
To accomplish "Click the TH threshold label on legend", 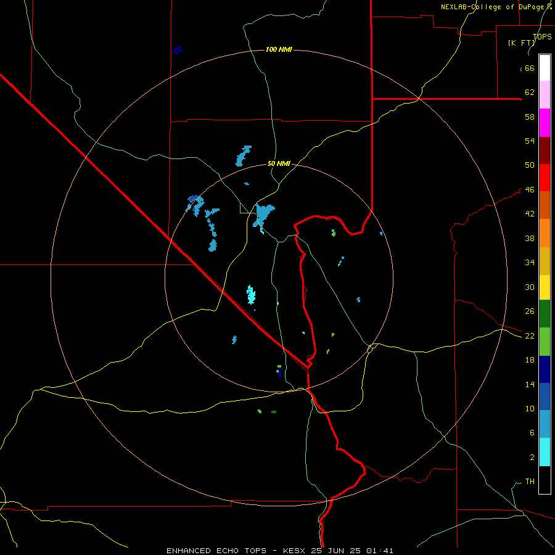I will point(530,481).
